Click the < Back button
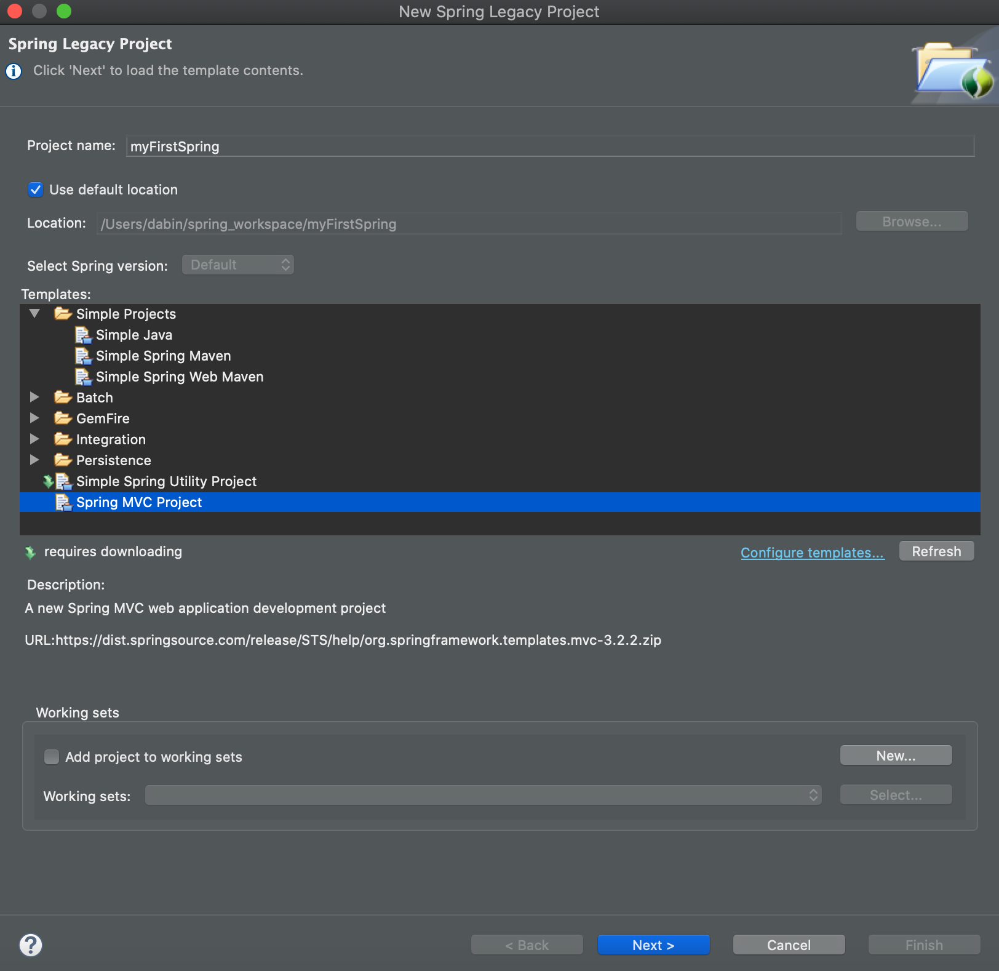Viewport: 999px width, 971px height. click(527, 945)
